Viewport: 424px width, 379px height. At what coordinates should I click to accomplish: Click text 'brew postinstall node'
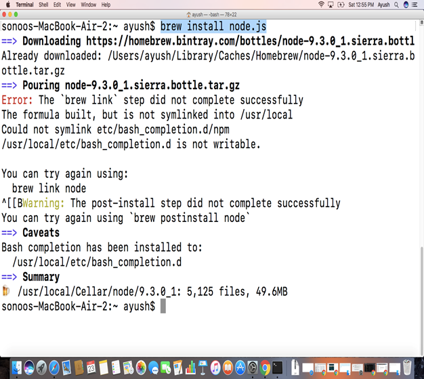pyautogui.click(x=189, y=218)
